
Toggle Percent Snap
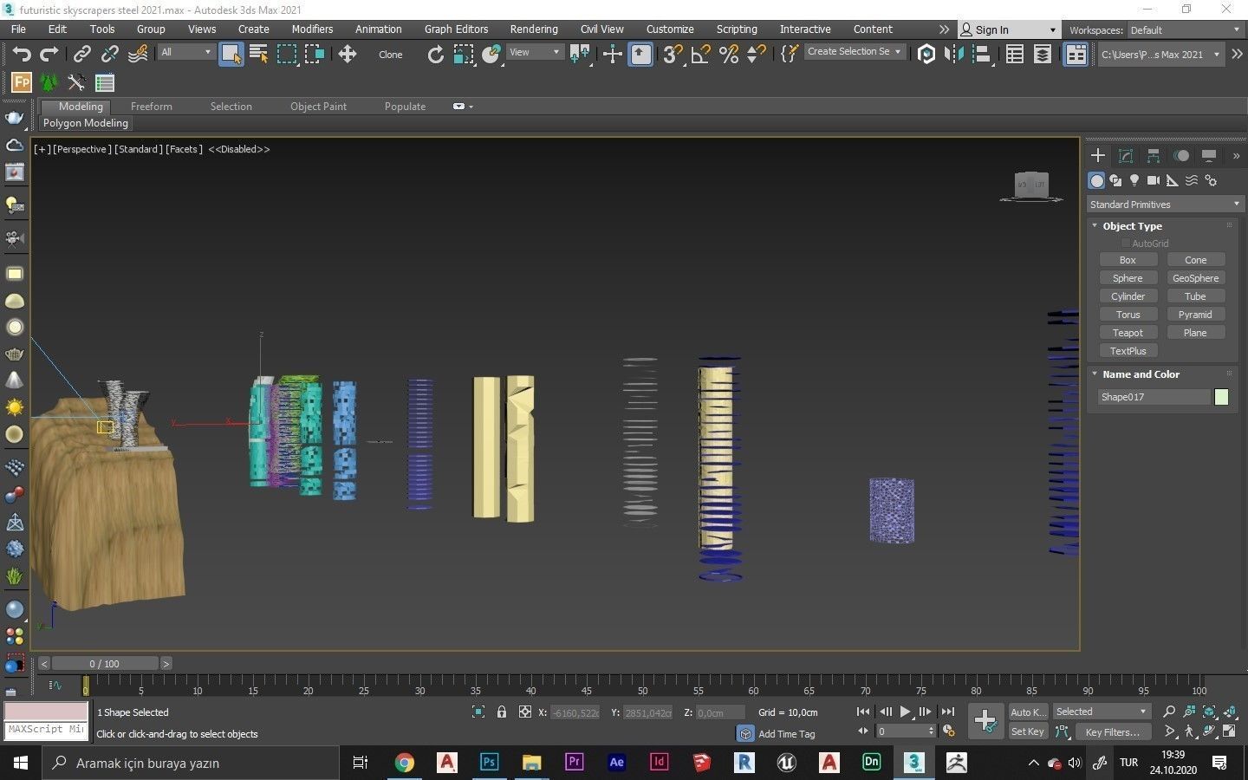coord(729,55)
